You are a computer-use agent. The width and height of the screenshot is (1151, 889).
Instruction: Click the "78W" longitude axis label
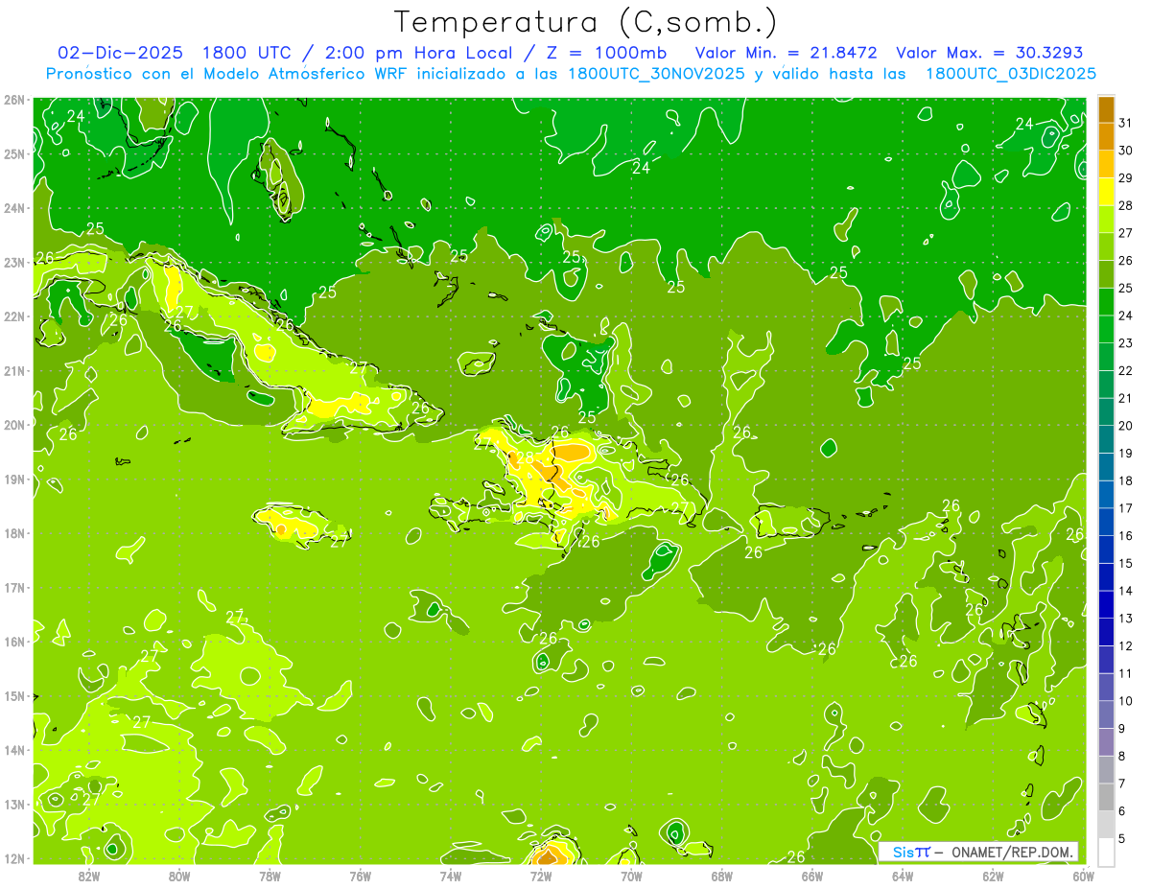coord(270,876)
